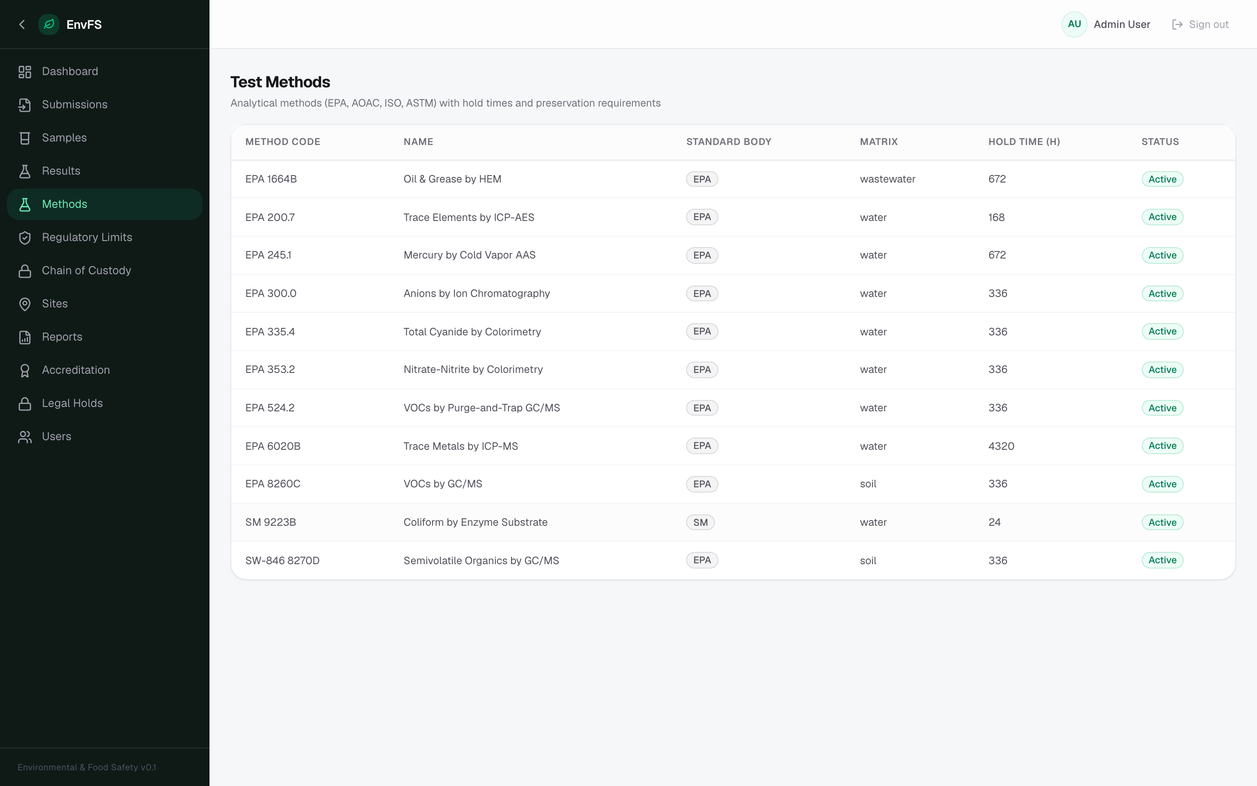Select the EPA 1664B method code

(271, 179)
